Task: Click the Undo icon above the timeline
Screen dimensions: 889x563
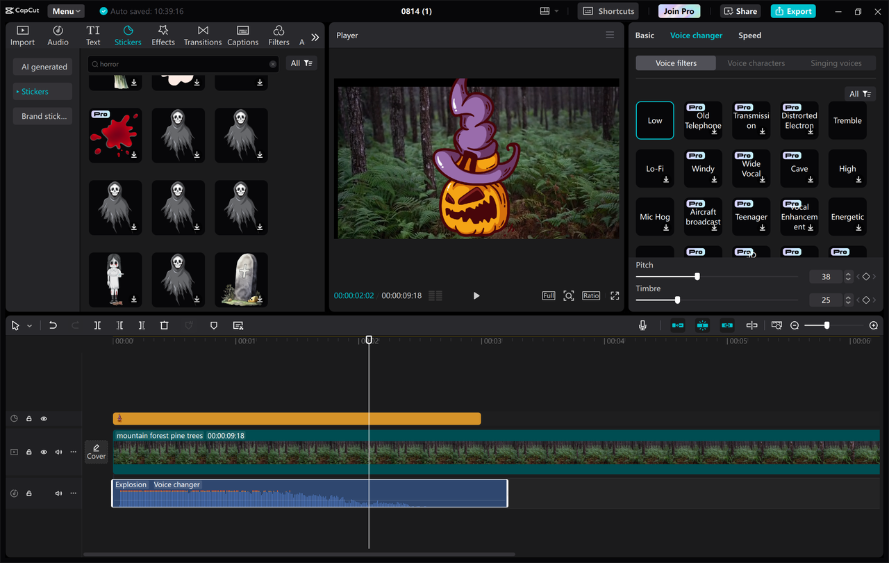Action: pyautogui.click(x=53, y=325)
